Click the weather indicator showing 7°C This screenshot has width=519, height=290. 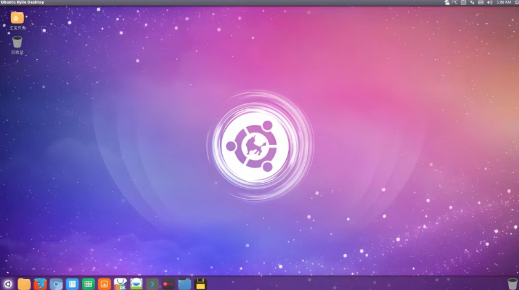451,2
